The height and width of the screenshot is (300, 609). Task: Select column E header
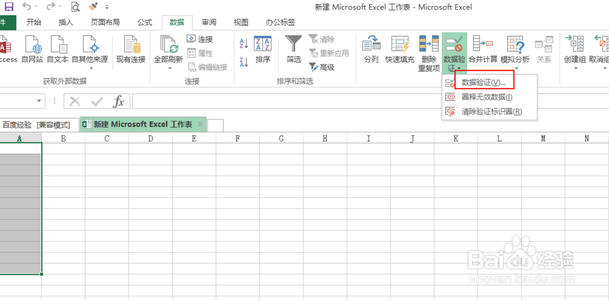(x=194, y=138)
